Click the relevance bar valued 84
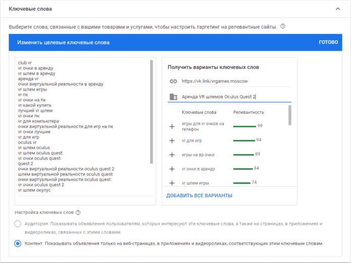351x263 pixels. point(243,169)
